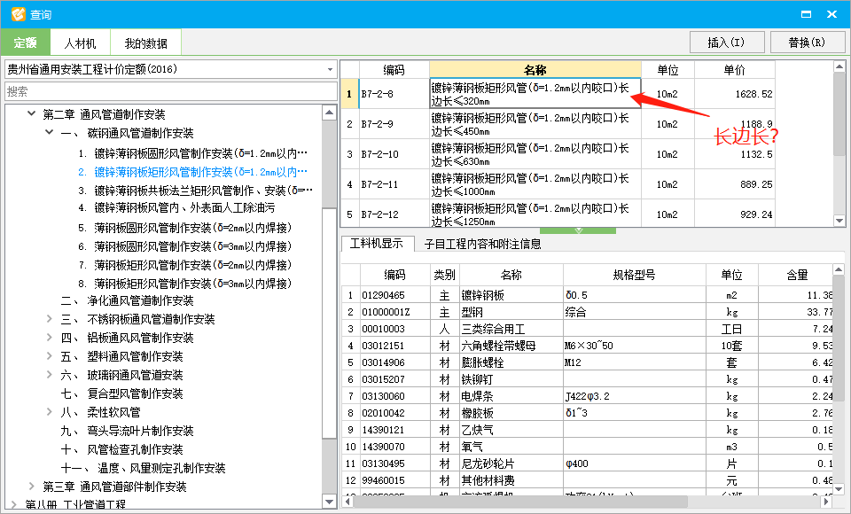The image size is (851, 514).
Task: Click tree panel scroll up arrow
Action: (x=329, y=113)
